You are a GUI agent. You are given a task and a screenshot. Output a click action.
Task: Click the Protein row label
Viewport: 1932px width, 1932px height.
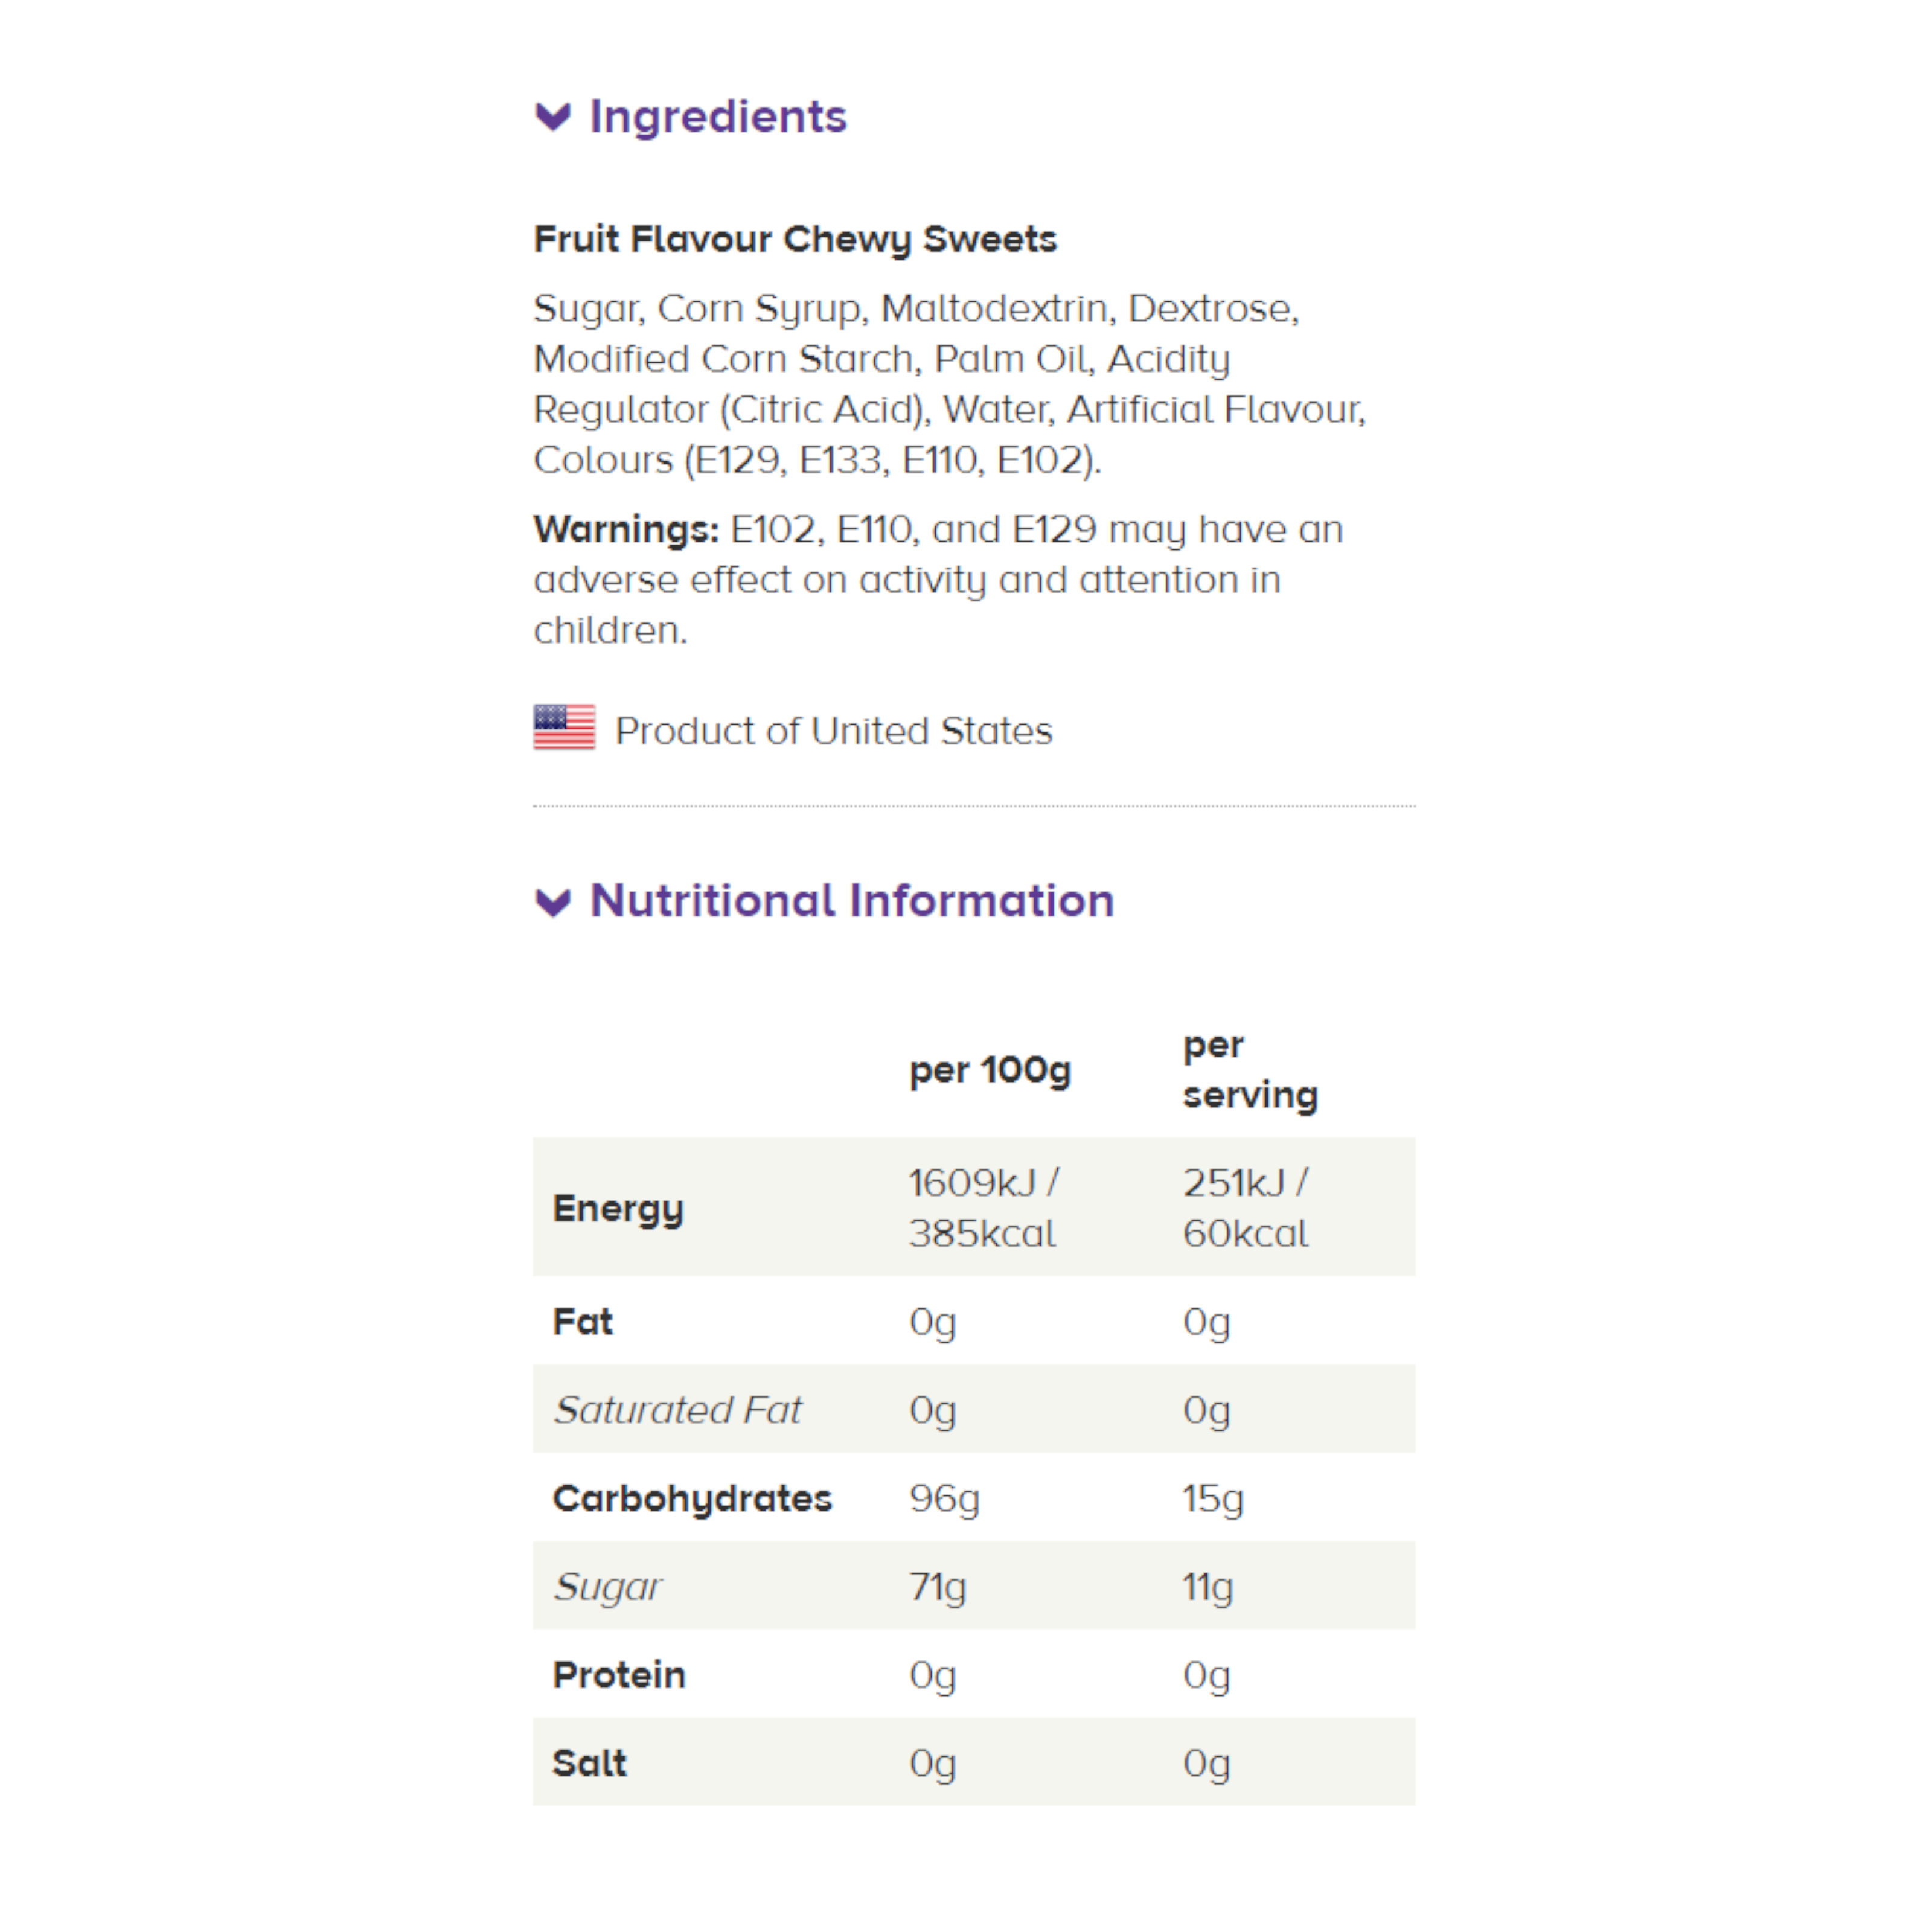pyautogui.click(x=619, y=1675)
